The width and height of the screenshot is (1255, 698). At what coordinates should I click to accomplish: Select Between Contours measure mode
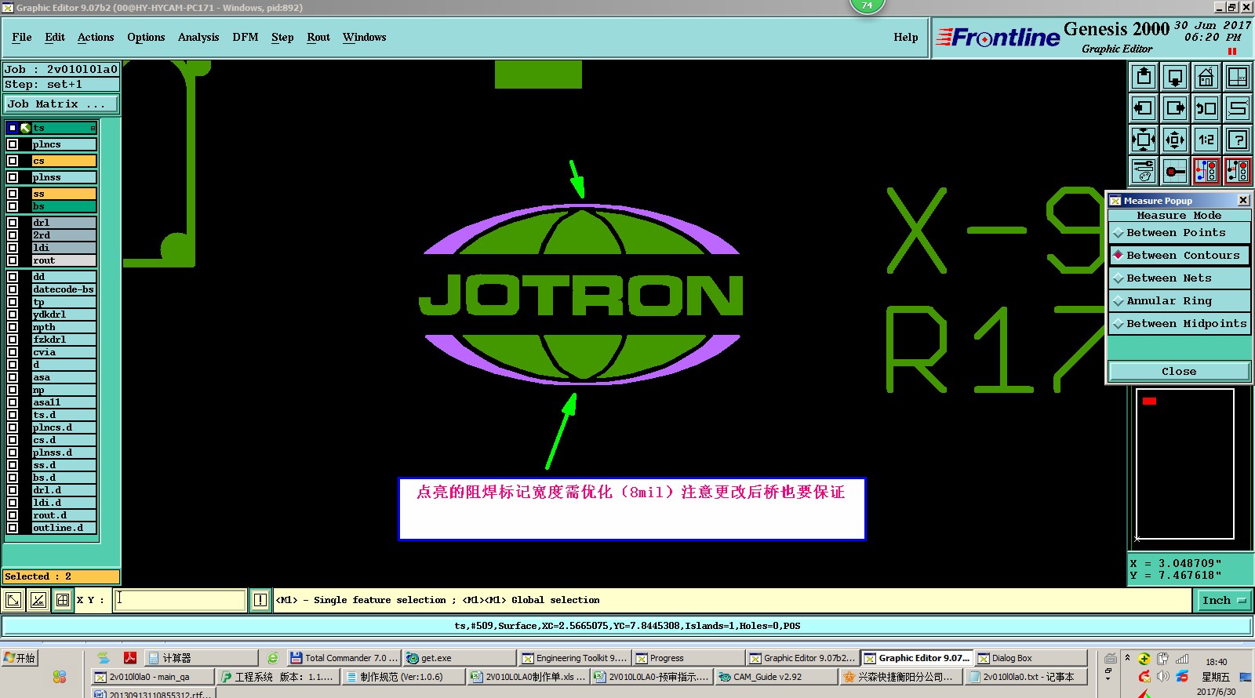tap(1179, 256)
